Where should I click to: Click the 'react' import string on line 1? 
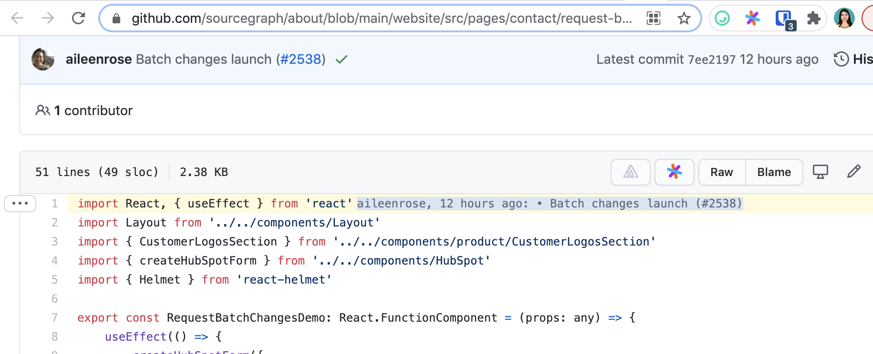[329, 204]
